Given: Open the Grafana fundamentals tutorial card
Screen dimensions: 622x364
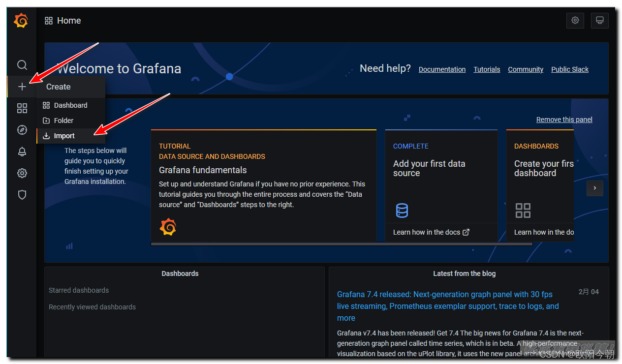Looking at the screenshot, I should 264,185.
